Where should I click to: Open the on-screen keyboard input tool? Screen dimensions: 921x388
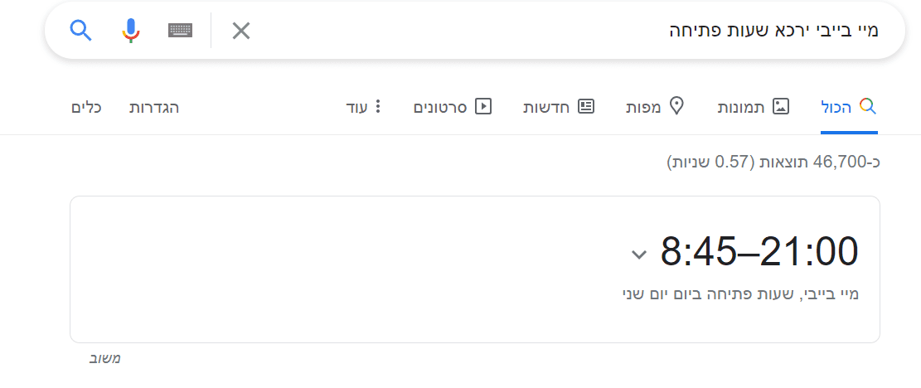(x=180, y=31)
